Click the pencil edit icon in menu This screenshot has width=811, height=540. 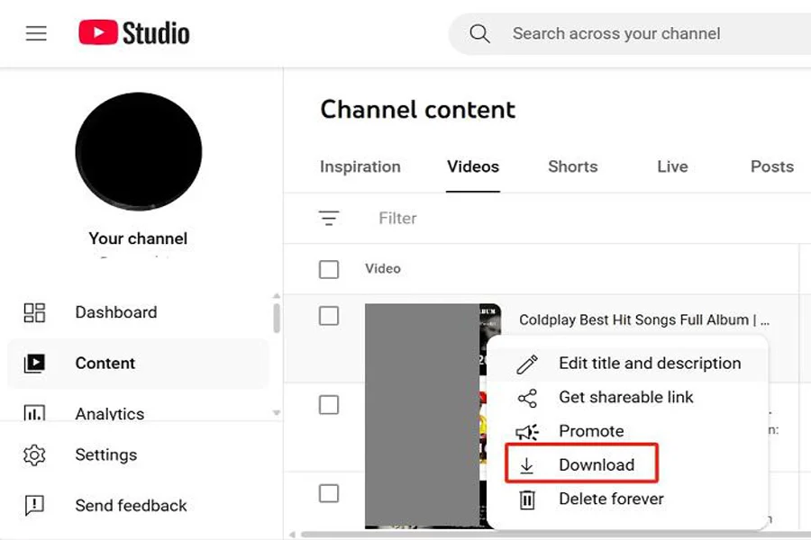(x=527, y=364)
